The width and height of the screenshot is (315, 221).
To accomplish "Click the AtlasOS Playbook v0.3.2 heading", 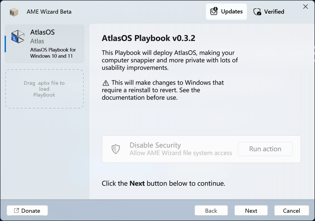I will (149, 38).
